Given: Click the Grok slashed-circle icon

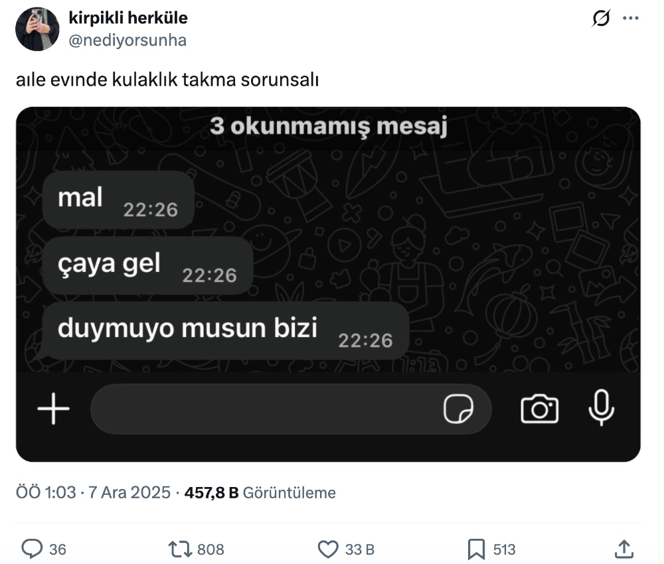Looking at the screenshot, I should pyautogui.click(x=601, y=19).
